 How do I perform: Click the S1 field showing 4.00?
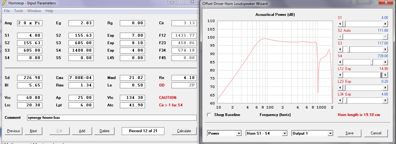[30, 35]
